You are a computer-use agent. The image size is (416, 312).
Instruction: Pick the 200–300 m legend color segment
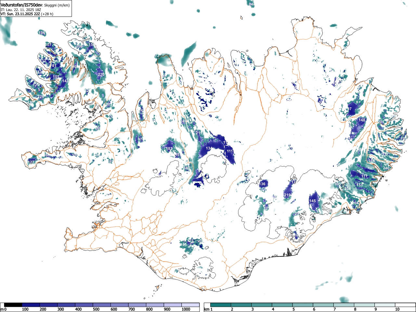49,305
